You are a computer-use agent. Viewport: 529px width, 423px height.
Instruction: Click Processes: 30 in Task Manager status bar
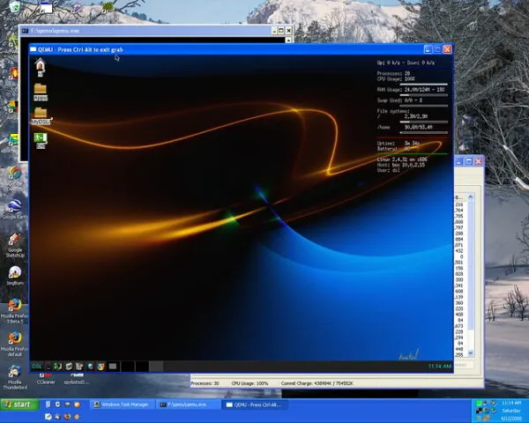pos(205,383)
